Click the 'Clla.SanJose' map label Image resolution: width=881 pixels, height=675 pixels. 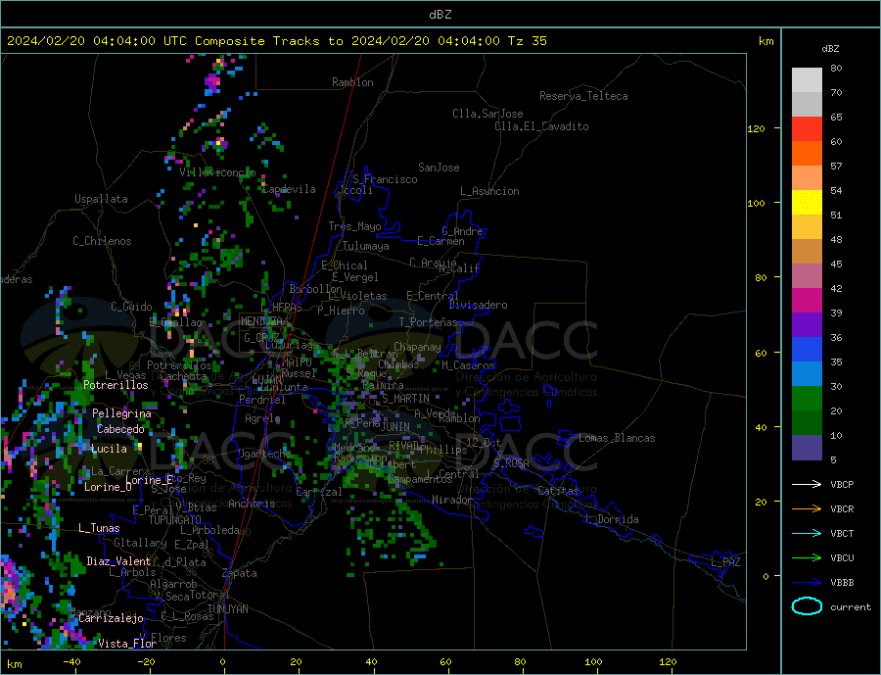487,114
